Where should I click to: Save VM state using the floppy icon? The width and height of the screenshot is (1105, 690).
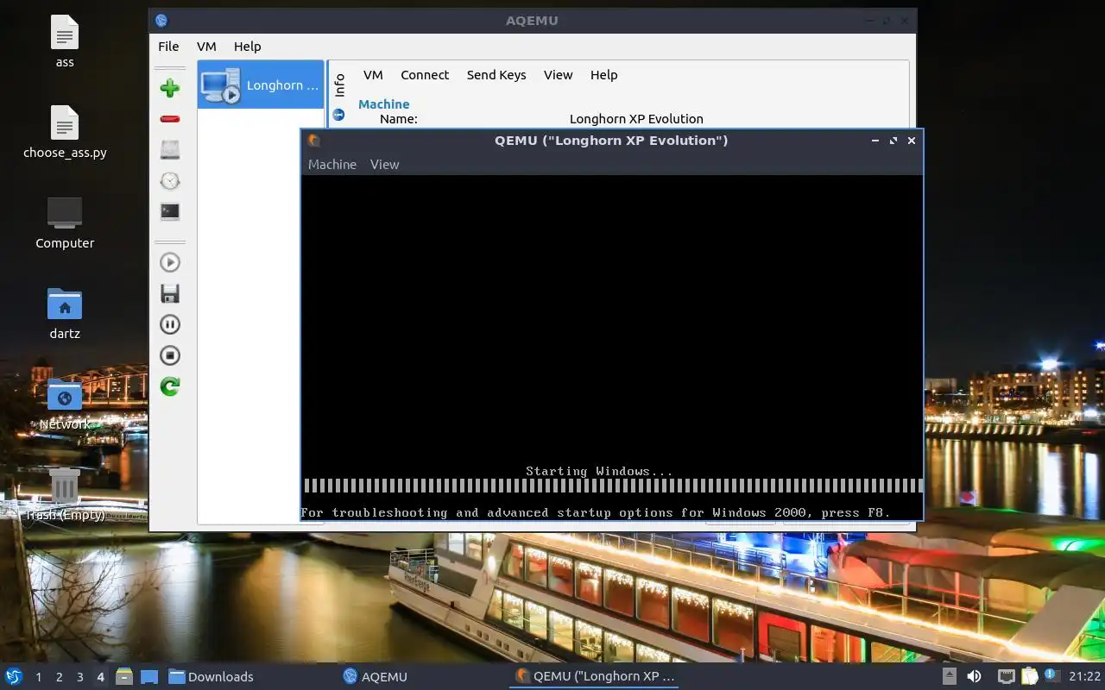(170, 294)
